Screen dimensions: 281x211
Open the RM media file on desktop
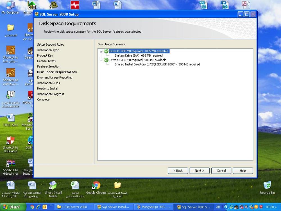(x=225, y=5)
